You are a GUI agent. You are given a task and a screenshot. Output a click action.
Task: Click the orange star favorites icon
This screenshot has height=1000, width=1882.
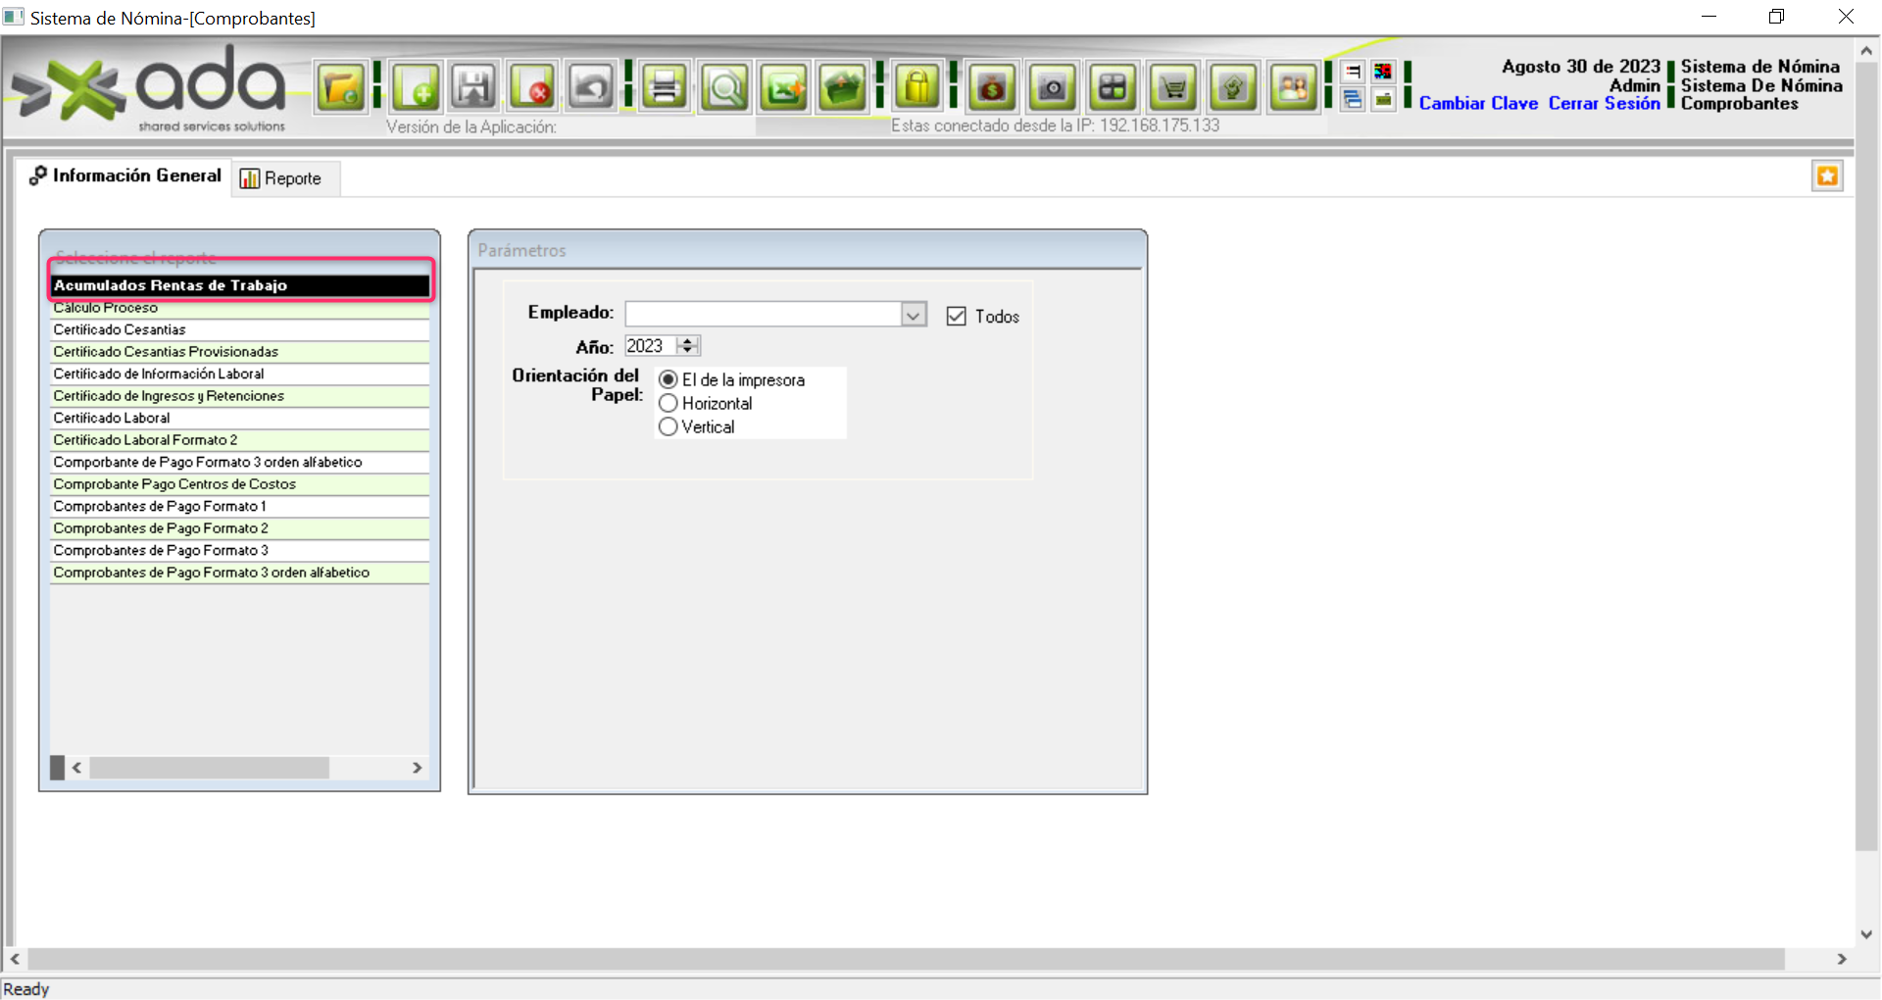(1827, 176)
